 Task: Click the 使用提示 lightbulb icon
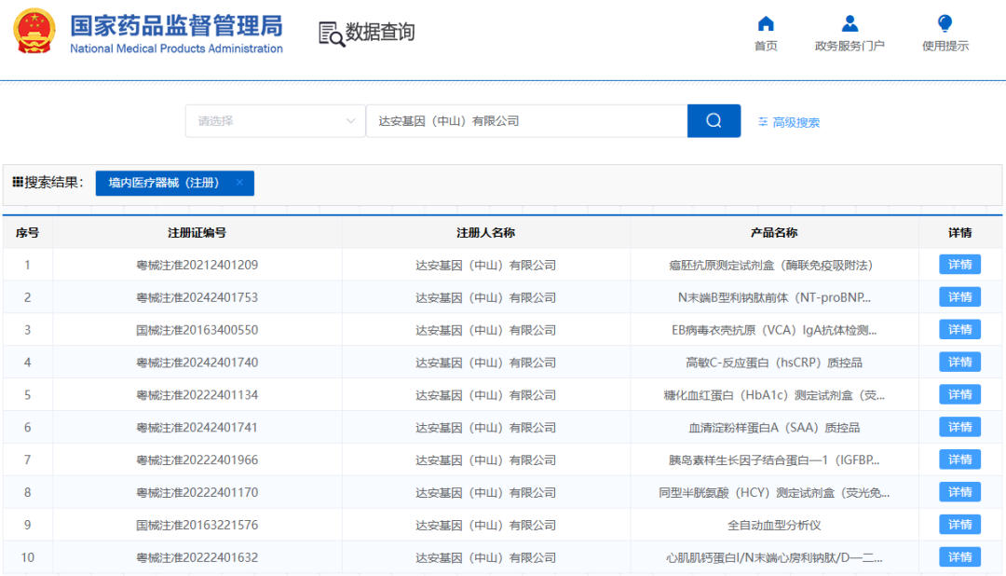[945, 23]
